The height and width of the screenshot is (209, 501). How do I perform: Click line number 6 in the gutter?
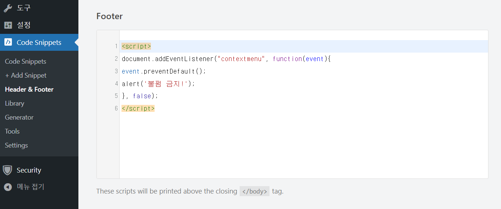pos(116,109)
